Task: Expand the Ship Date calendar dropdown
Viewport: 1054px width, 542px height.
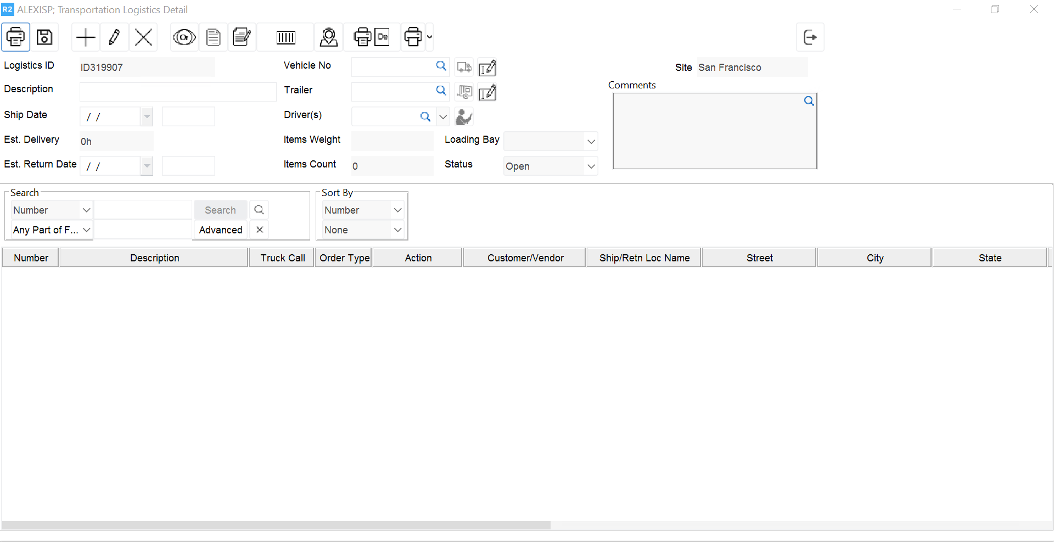Action: [147, 117]
